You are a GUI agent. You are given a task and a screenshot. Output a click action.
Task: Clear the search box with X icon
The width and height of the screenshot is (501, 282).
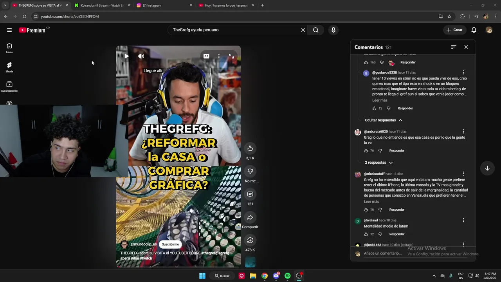303,30
